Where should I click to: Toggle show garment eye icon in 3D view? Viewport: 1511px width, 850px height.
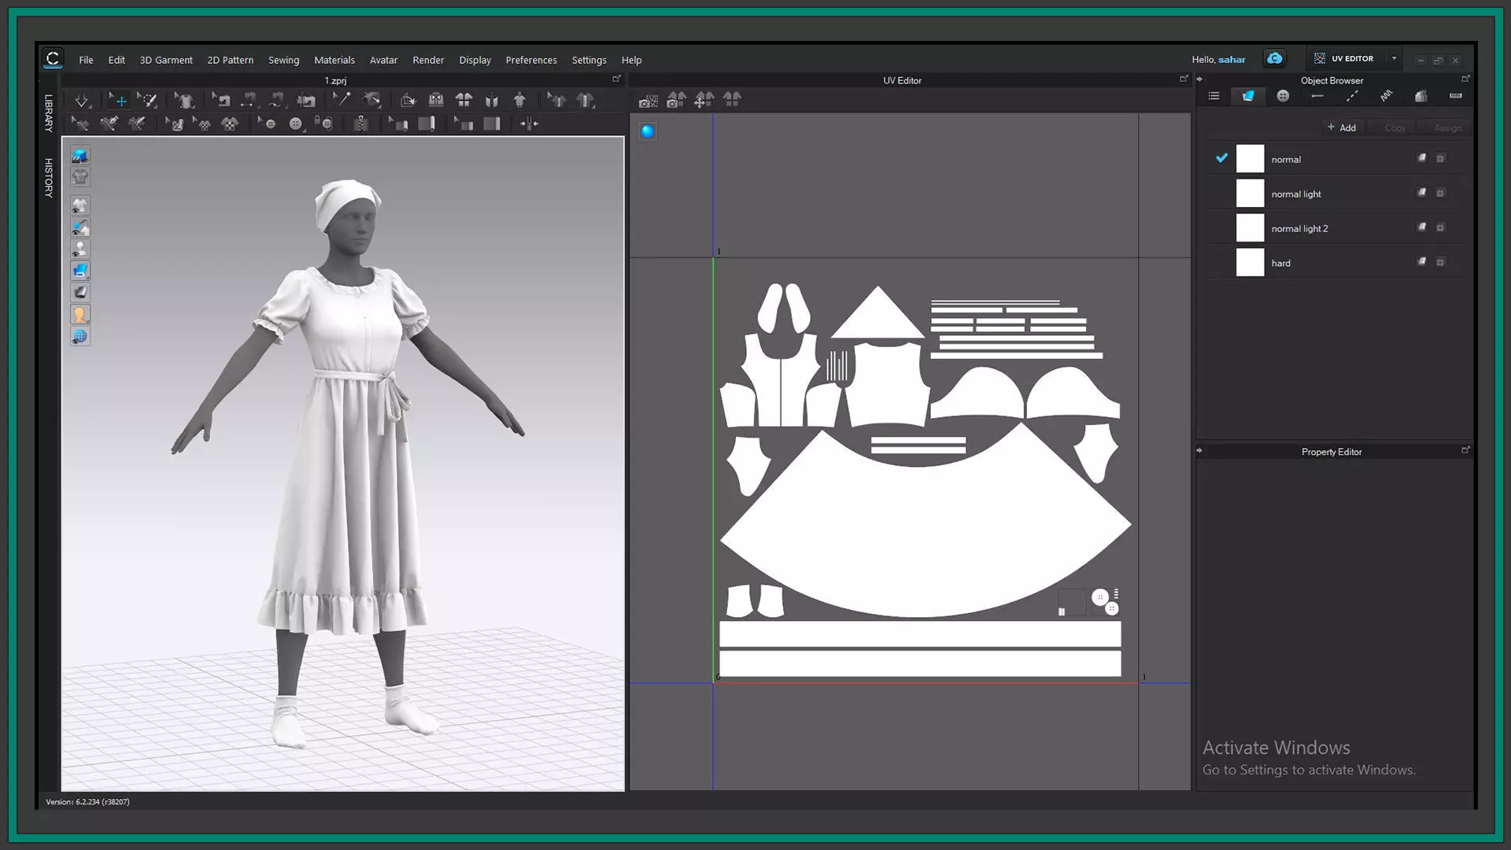click(x=79, y=205)
